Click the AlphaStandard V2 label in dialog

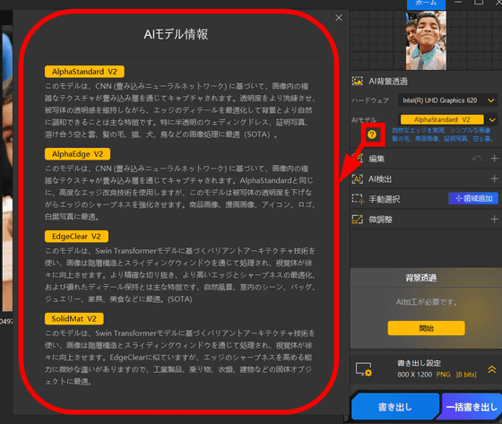(x=84, y=72)
